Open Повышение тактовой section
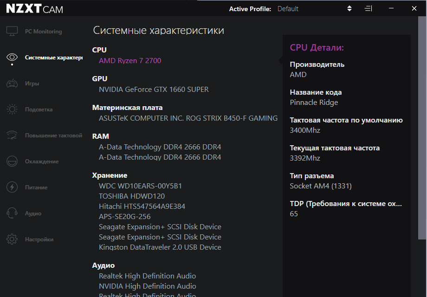The image size is (427, 297). pyautogui.click(x=54, y=136)
